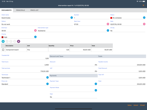Edit the Number field

(x=92, y=18)
